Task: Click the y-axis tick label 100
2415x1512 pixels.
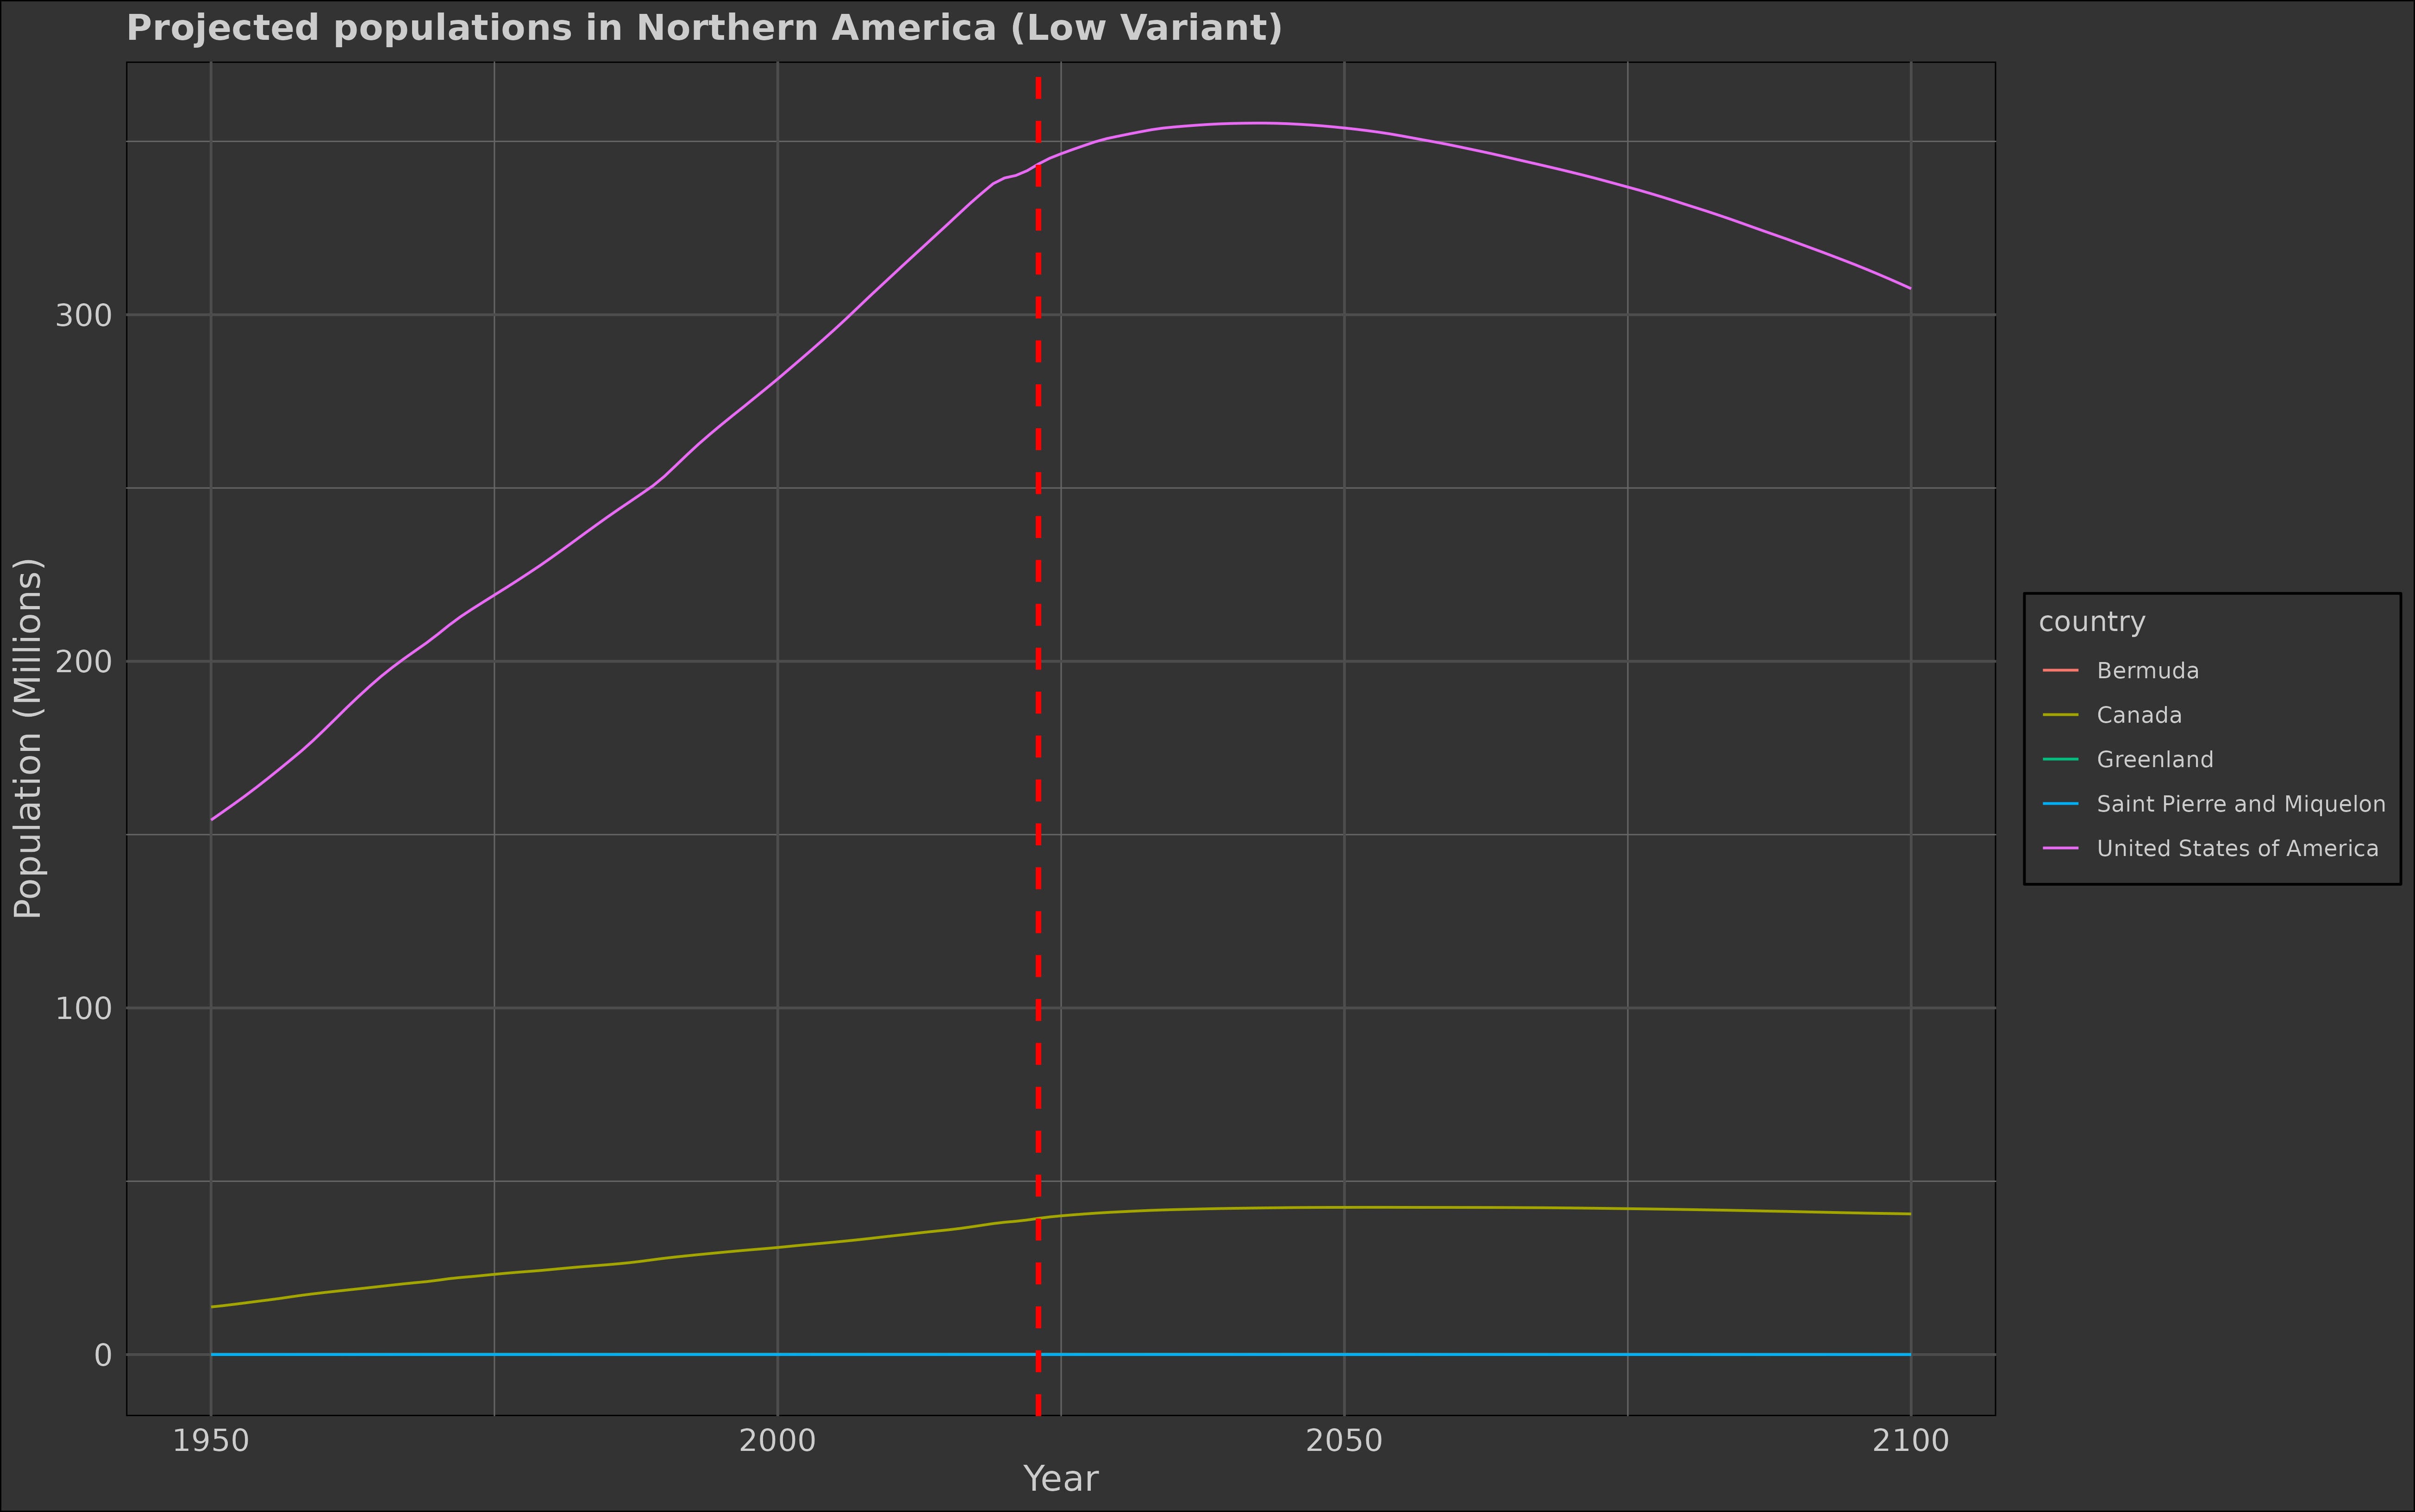Action: click(84, 1008)
